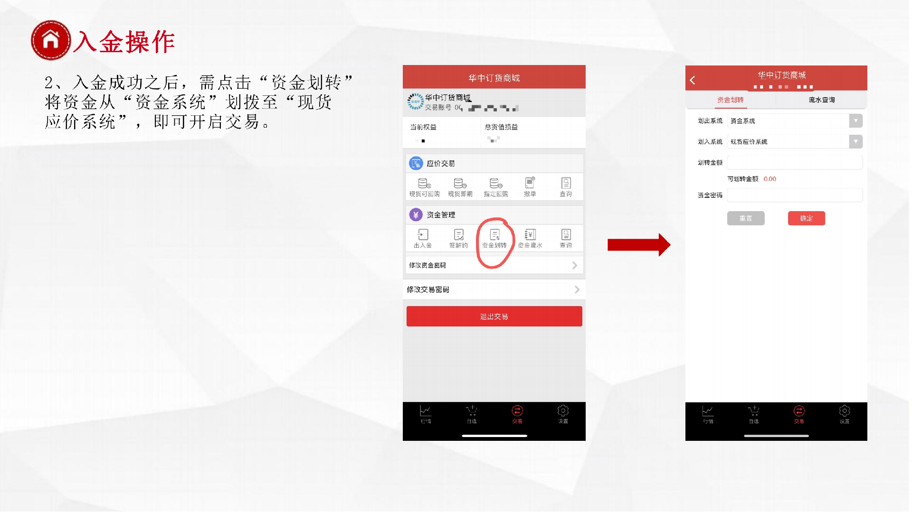Click the red 退出交易 button
912x512 pixels.
click(x=494, y=317)
